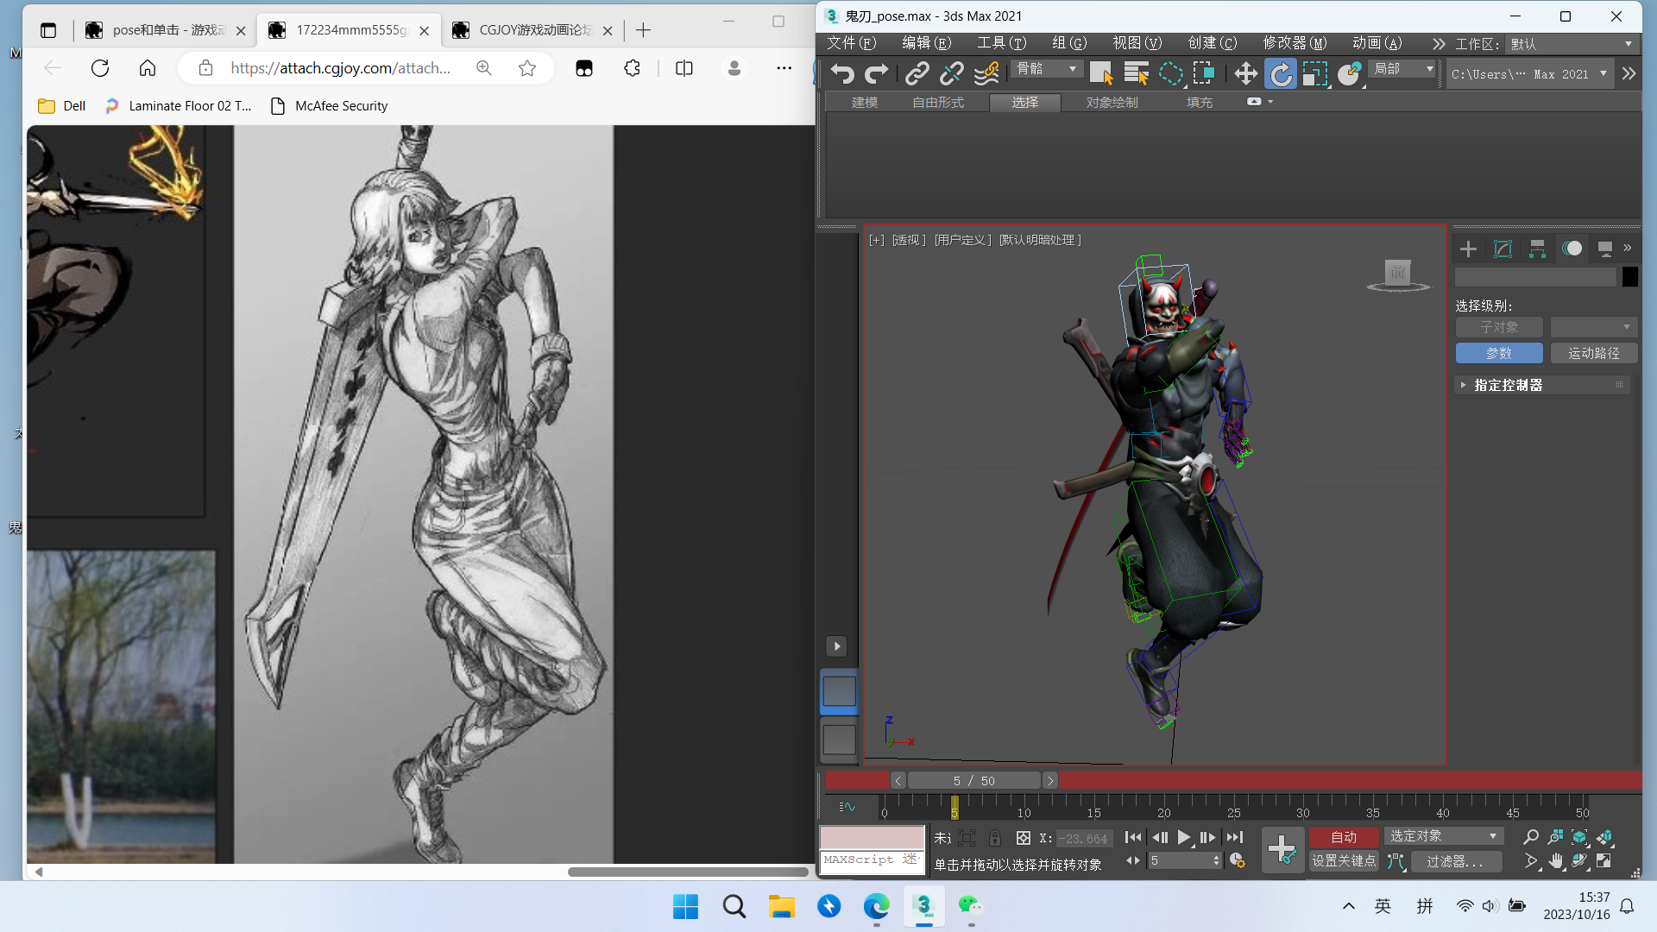Activate the Select and Rotate tool

click(x=1281, y=74)
